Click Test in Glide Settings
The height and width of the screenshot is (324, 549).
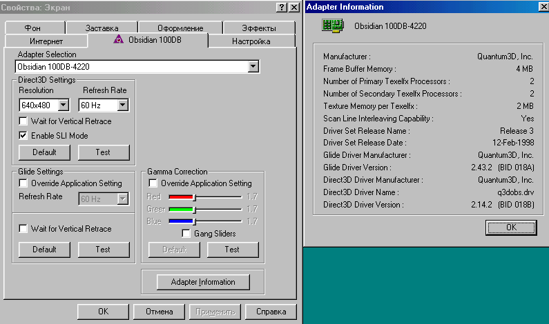tap(104, 250)
